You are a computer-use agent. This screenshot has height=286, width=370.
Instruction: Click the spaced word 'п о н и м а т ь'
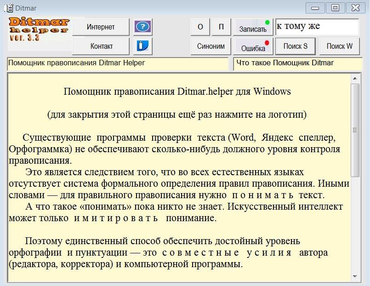click(262, 195)
